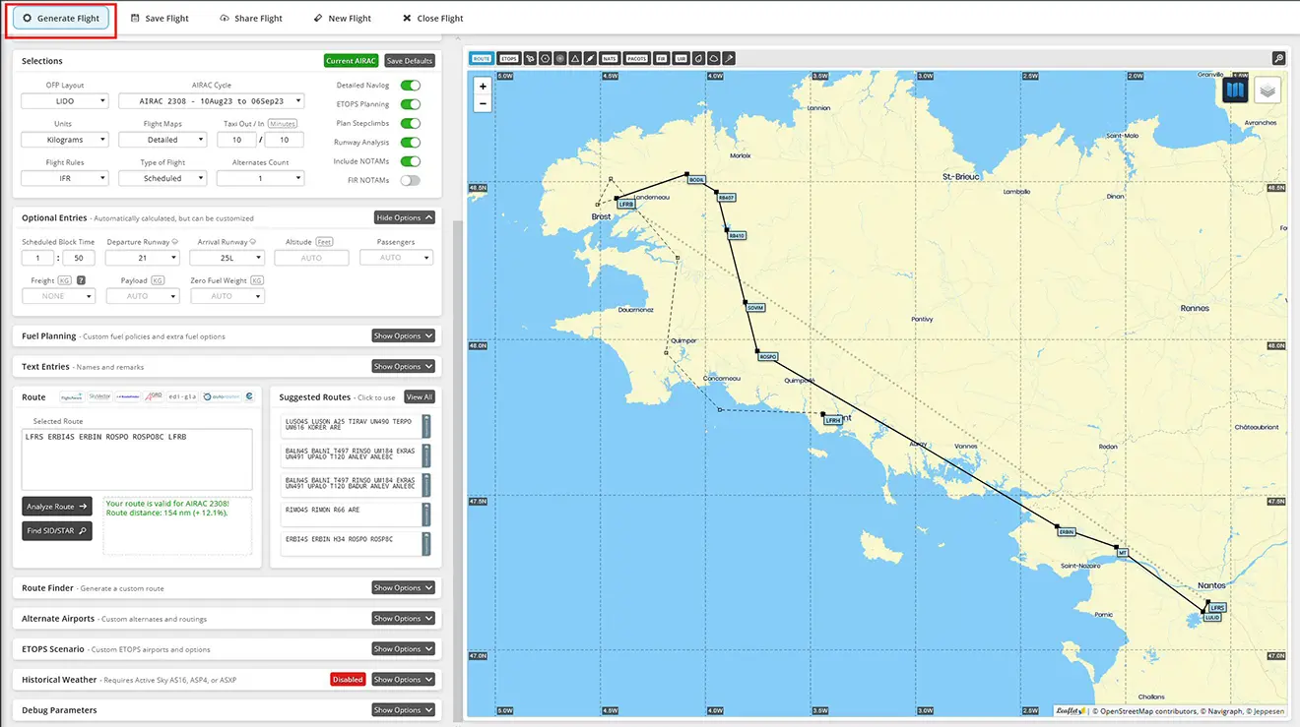Screen dimensions: 1300x727
Task: Zoom out the map with minus button
Action: click(x=483, y=102)
